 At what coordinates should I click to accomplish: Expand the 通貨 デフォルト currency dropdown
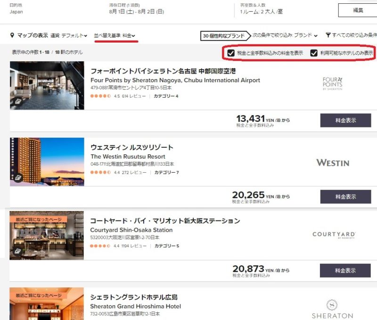click(x=69, y=36)
